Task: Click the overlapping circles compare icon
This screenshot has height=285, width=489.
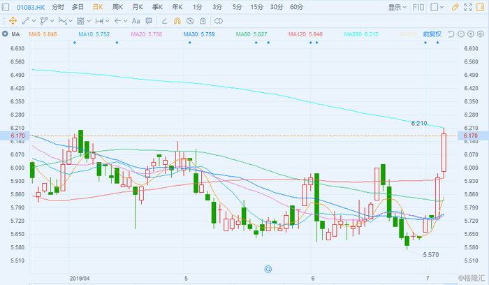Action: (219, 21)
